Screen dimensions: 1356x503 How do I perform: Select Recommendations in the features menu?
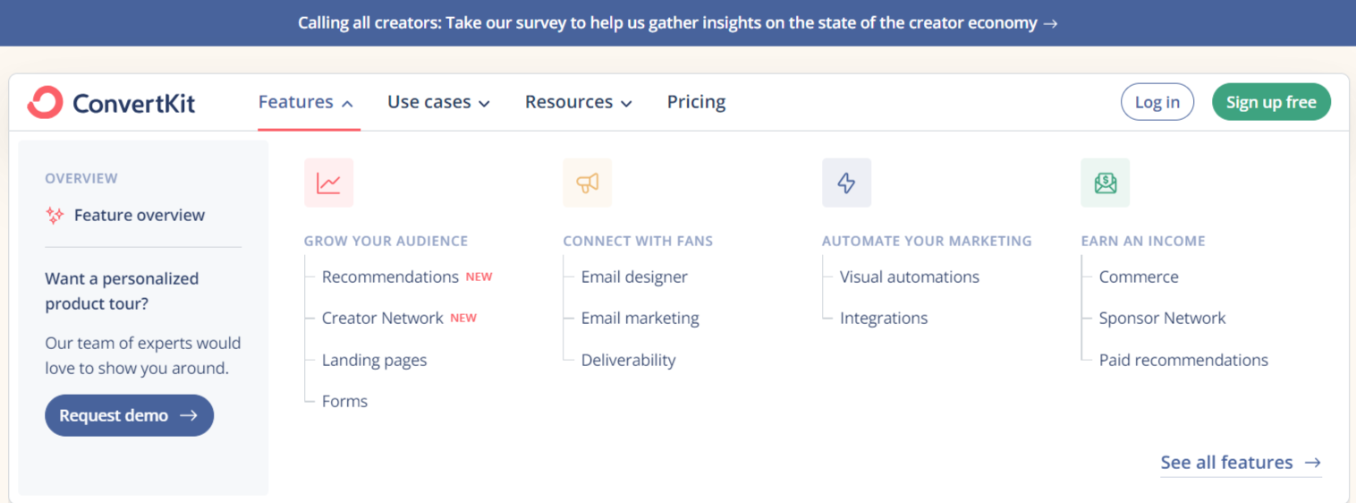[x=390, y=277]
